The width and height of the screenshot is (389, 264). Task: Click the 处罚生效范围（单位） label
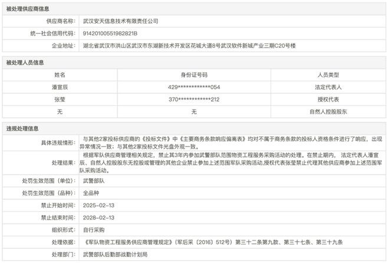(48, 181)
